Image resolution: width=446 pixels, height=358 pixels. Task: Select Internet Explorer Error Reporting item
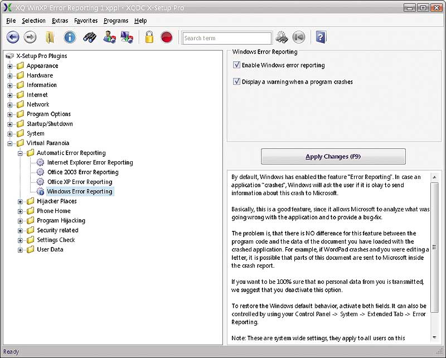tap(90, 162)
